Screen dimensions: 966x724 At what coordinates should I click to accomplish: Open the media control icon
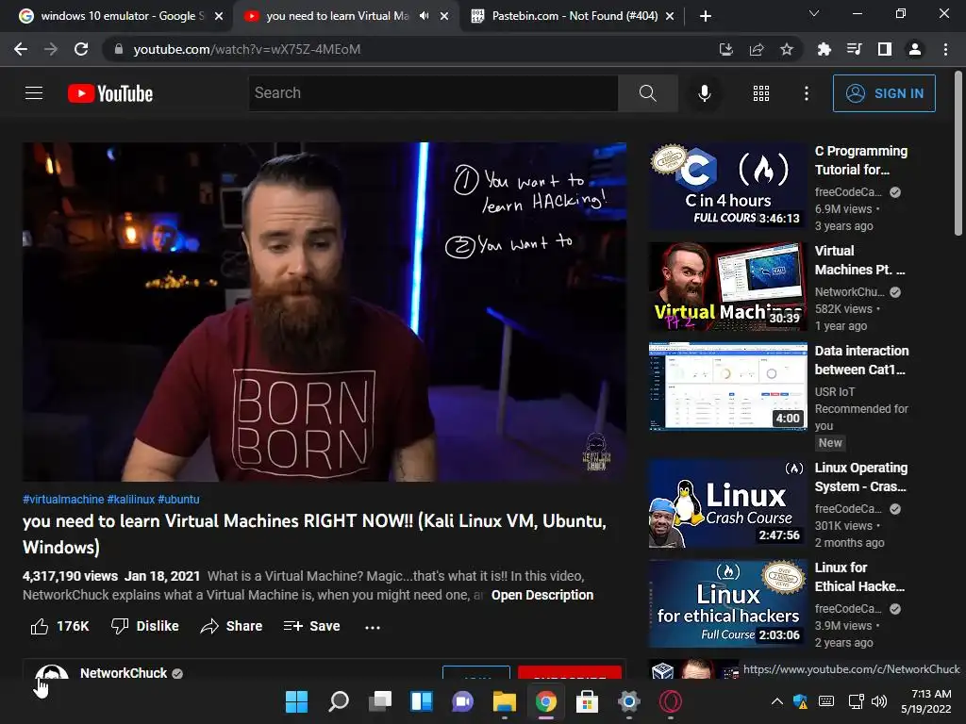tap(854, 49)
